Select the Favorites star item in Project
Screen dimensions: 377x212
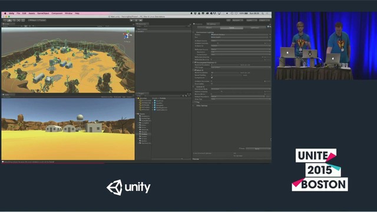143,98
